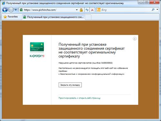161x121 pixels.
Task: Select the certificate warning browser tab
Action: (x=54, y=17)
